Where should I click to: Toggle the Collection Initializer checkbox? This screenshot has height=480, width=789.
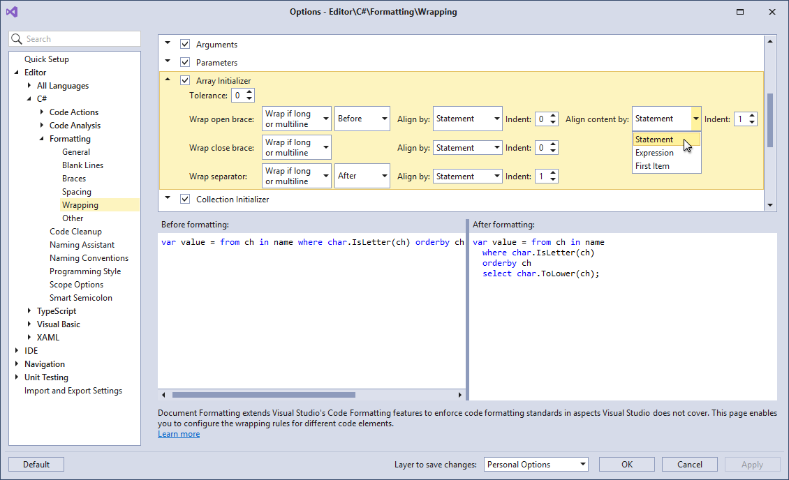pyautogui.click(x=185, y=199)
